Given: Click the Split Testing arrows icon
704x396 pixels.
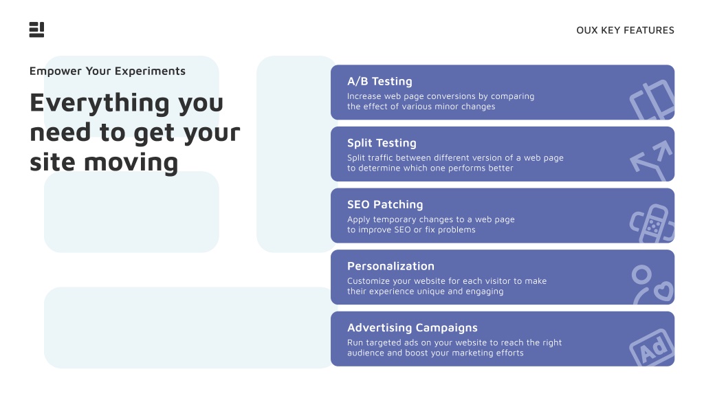Looking at the screenshot, I should pyautogui.click(x=652, y=161).
